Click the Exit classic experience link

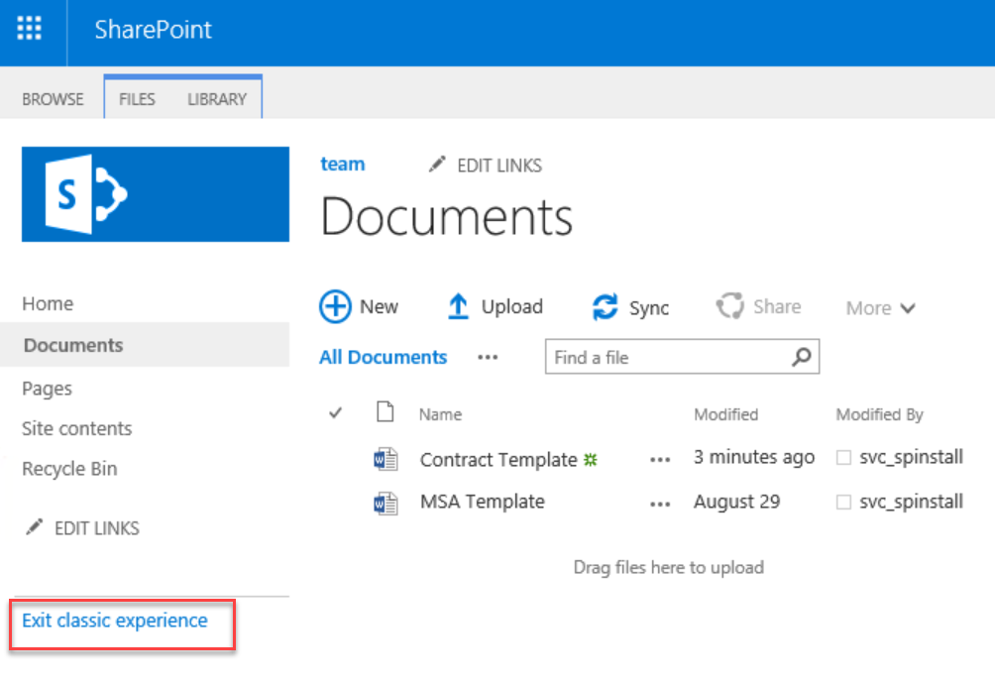[118, 620]
